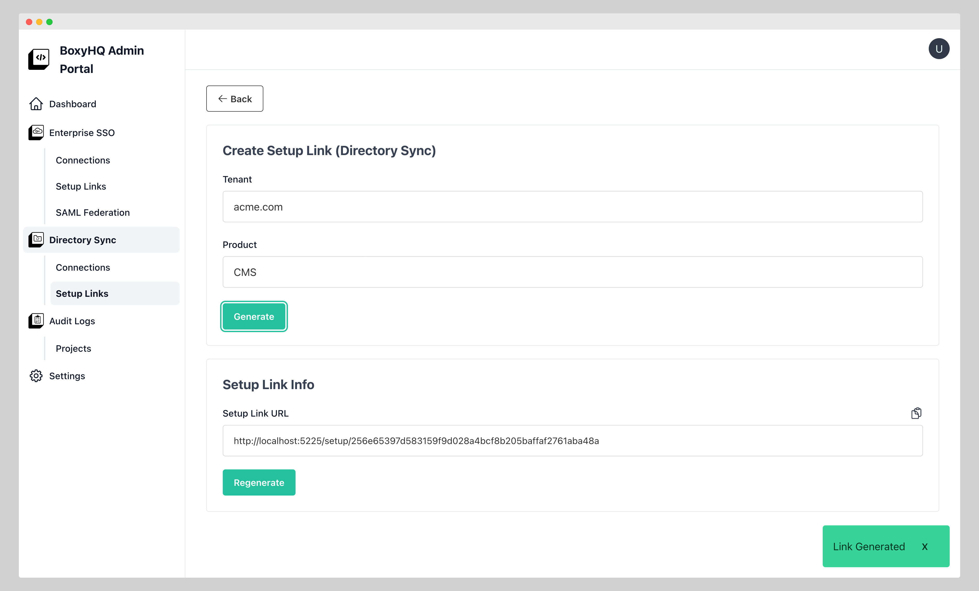Click the Dashboard home icon
Screen dimensions: 979x591
coord(36,104)
